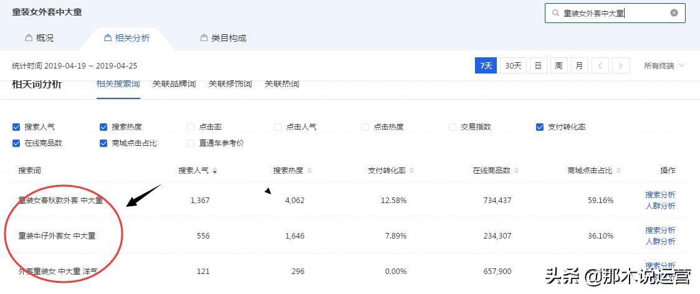Image resolution: width=700 pixels, height=294 pixels.
Task: Click the 734,437 online products value
Action: (x=497, y=201)
